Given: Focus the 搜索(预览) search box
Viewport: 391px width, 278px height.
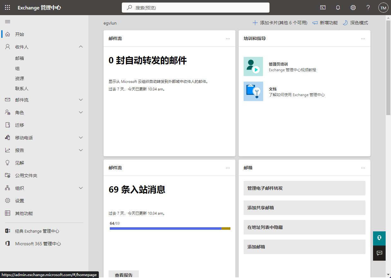Looking at the screenshot, I should click(x=196, y=8).
